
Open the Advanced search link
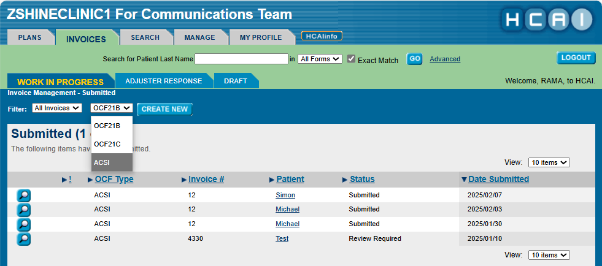pos(445,59)
